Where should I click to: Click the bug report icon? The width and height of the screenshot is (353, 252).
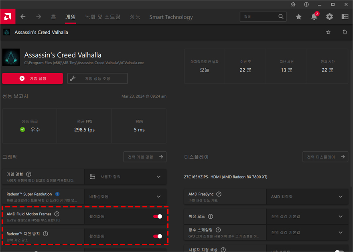coord(293,4)
